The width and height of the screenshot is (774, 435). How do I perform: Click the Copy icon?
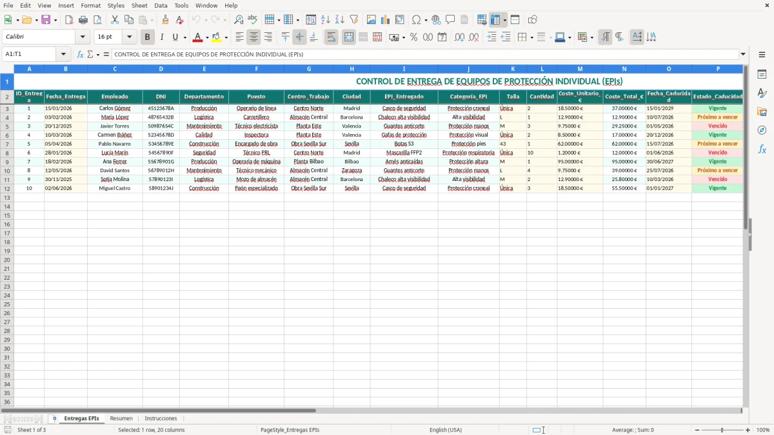pyautogui.click(x=129, y=20)
